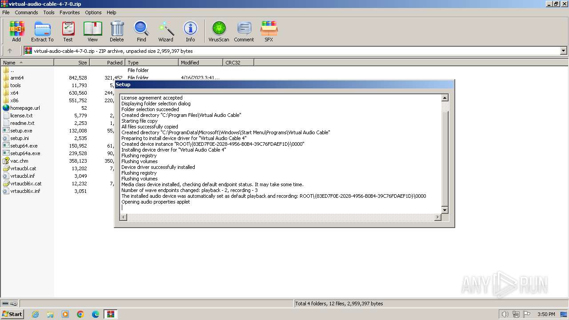The width and height of the screenshot is (569, 320).
Task: Select vrtaucbl6x.inf file
Action: point(25,191)
